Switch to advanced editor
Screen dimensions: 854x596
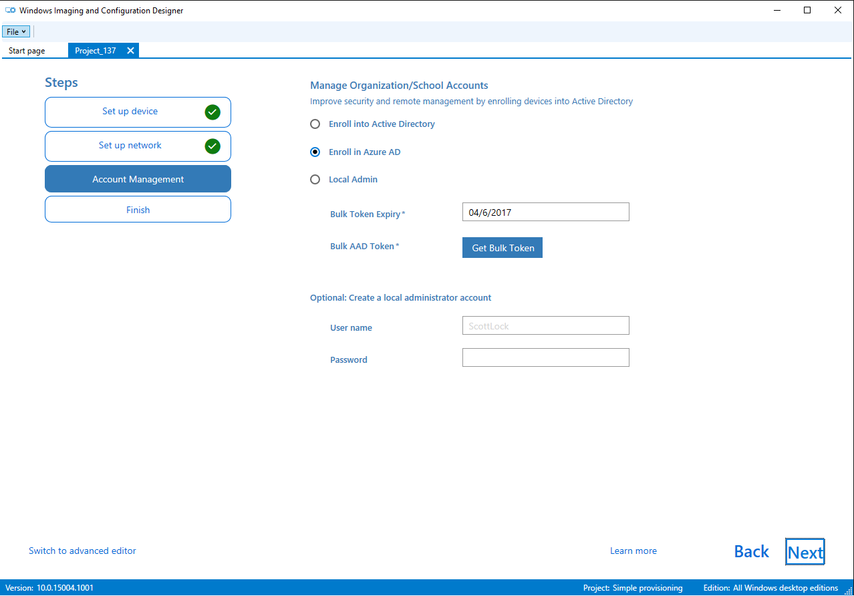coord(82,551)
